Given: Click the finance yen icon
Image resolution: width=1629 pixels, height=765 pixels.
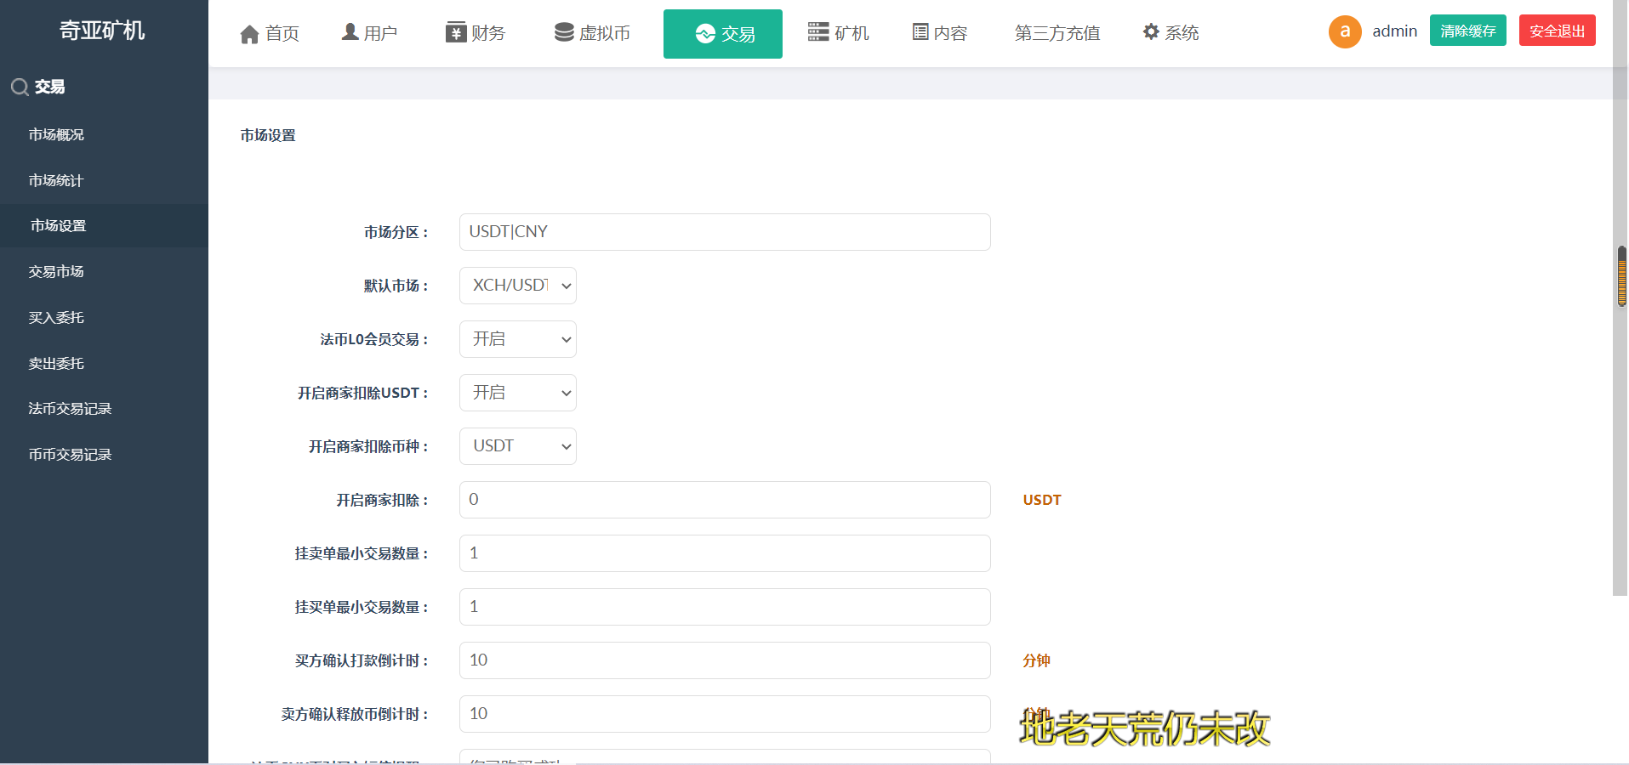Looking at the screenshot, I should coord(456,32).
